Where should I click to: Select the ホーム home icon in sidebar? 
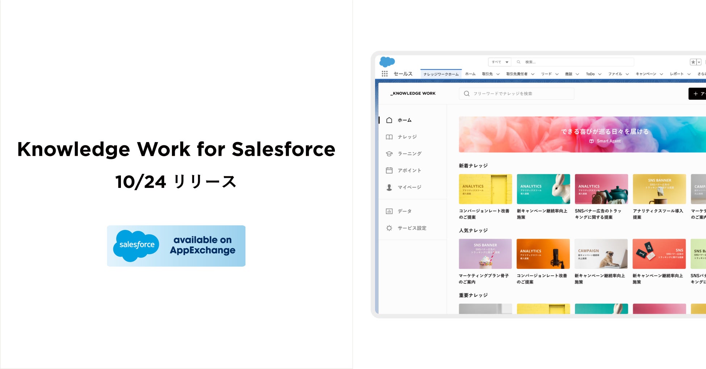tap(389, 120)
